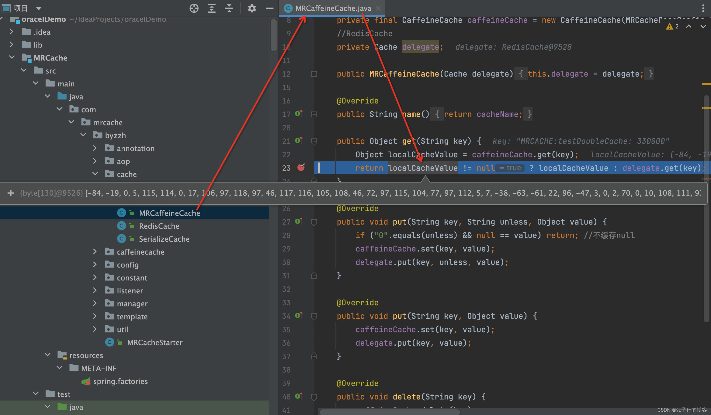
Task: Expand the byte array value in debugger popup
Action: 11,193
